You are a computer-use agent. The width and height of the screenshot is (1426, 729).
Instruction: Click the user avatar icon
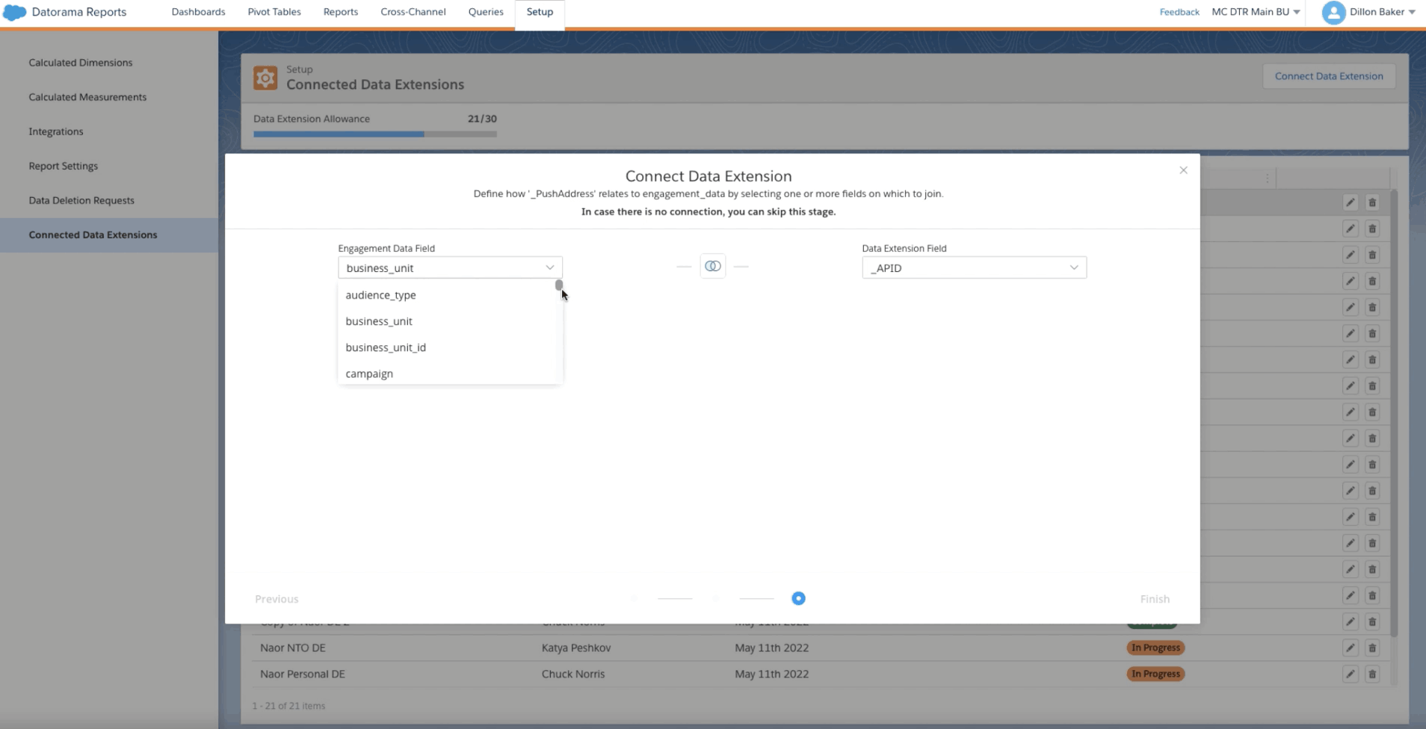tap(1333, 13)
